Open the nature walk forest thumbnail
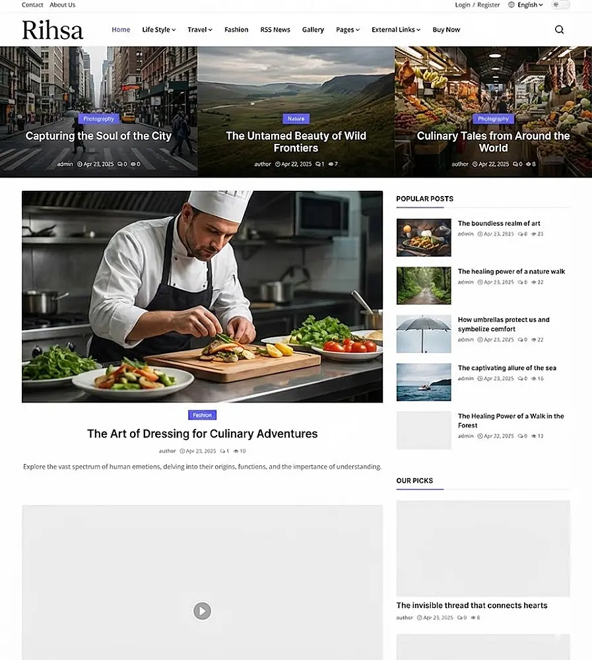 click(x=424, y=285)
